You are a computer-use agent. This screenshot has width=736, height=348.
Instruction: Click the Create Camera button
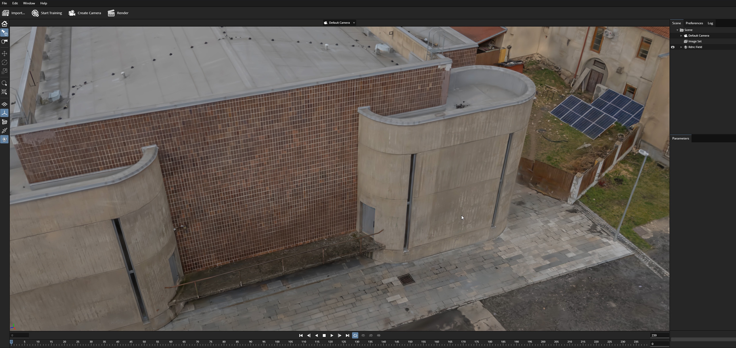coord(85,13)
